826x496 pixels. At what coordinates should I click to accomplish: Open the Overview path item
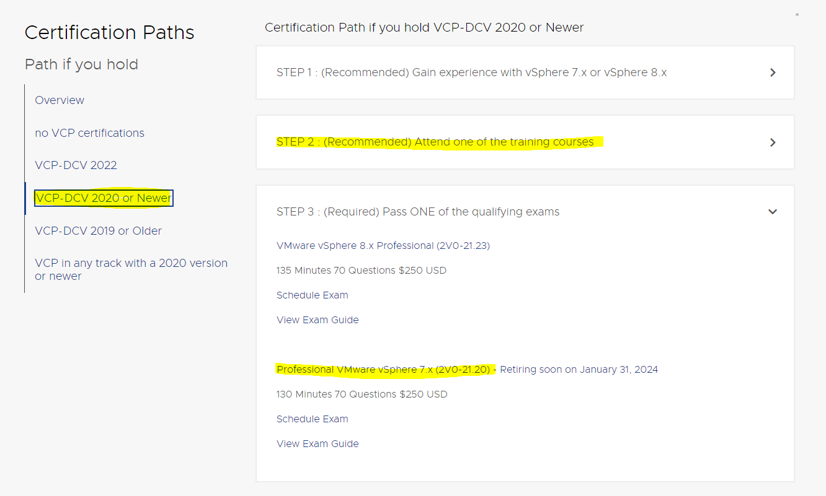(60, 100)
